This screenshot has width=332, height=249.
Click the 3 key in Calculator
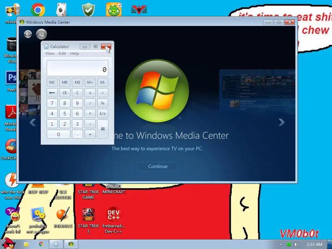(77, 124)
